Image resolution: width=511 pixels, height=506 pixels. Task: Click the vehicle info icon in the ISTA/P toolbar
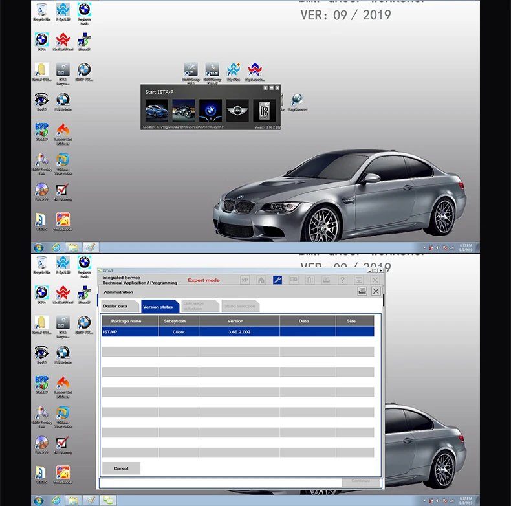tap(310, 280)
